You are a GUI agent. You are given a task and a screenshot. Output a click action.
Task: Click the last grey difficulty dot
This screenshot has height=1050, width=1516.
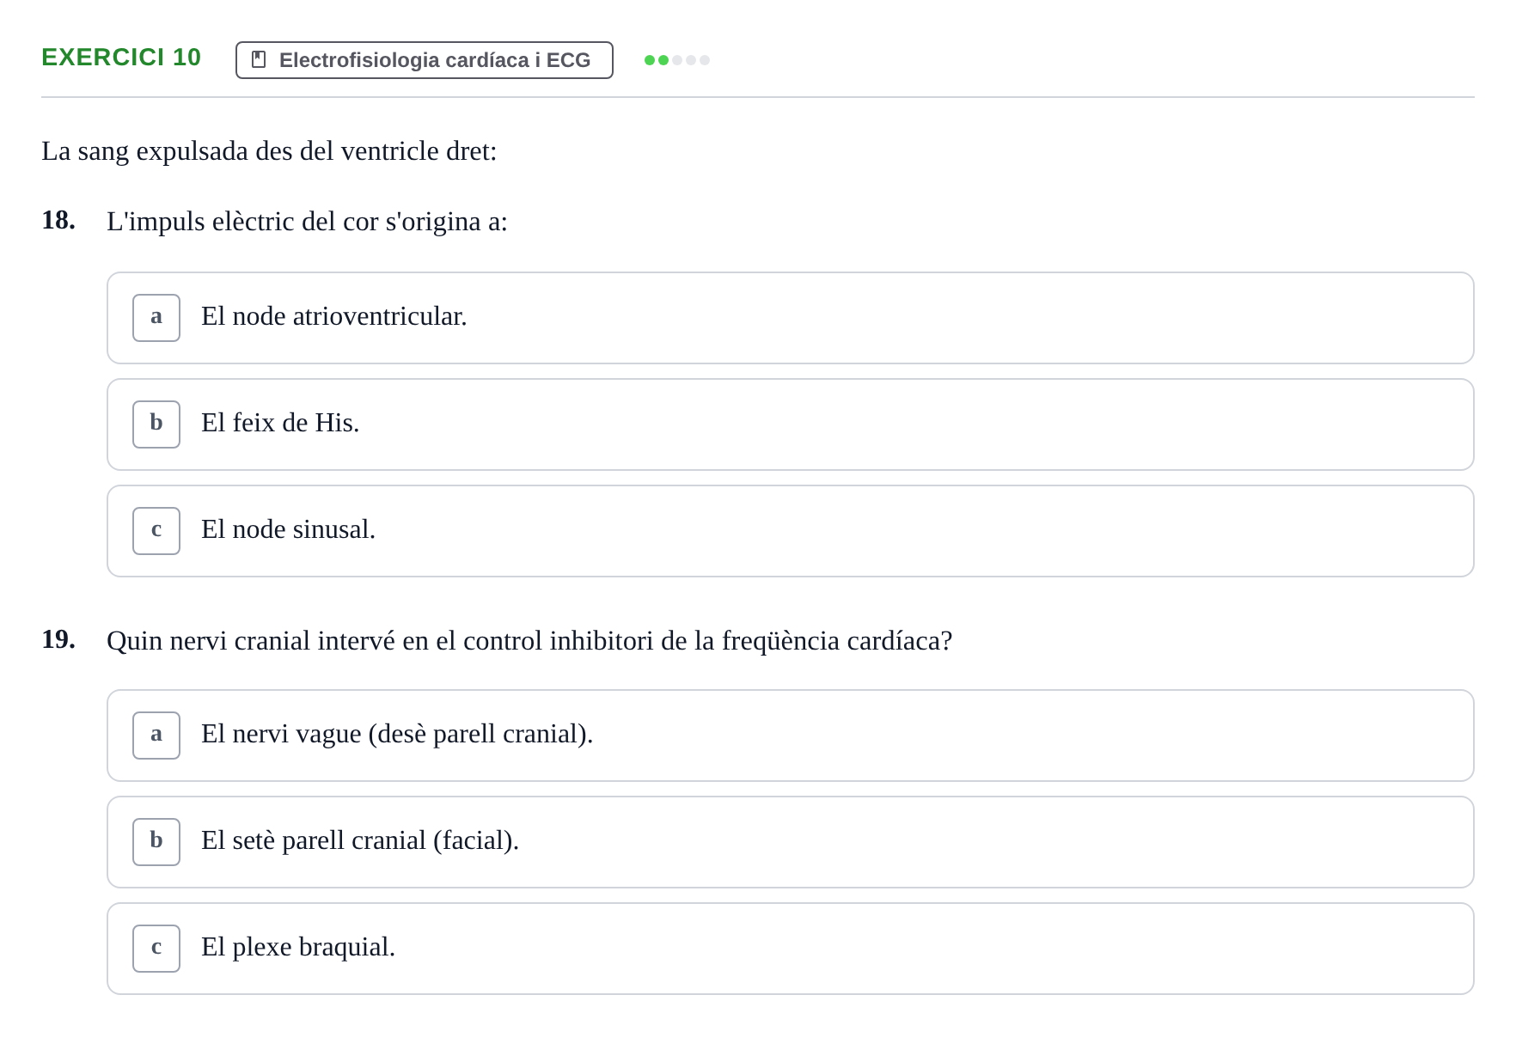click(705, 60)
